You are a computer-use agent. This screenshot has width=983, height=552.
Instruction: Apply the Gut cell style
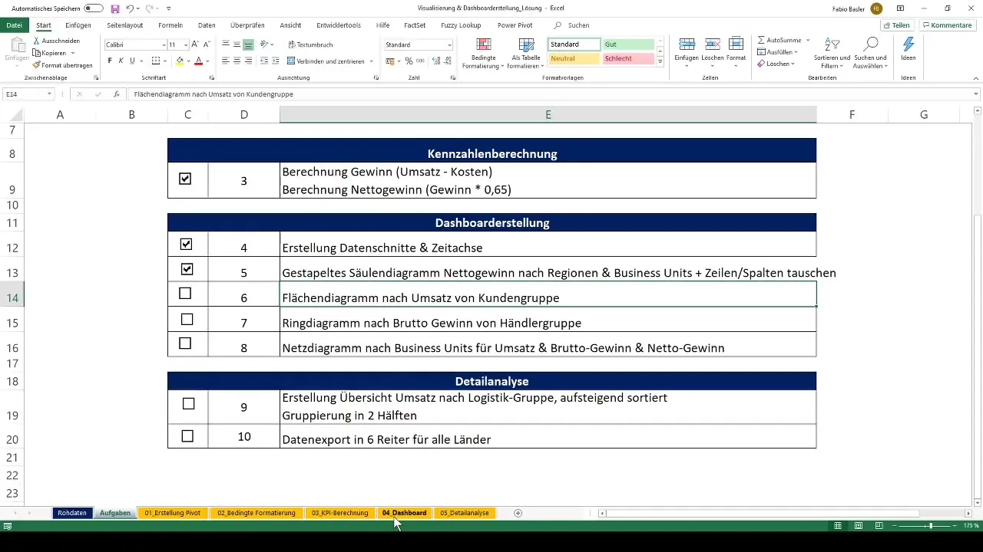click(628, 44)
